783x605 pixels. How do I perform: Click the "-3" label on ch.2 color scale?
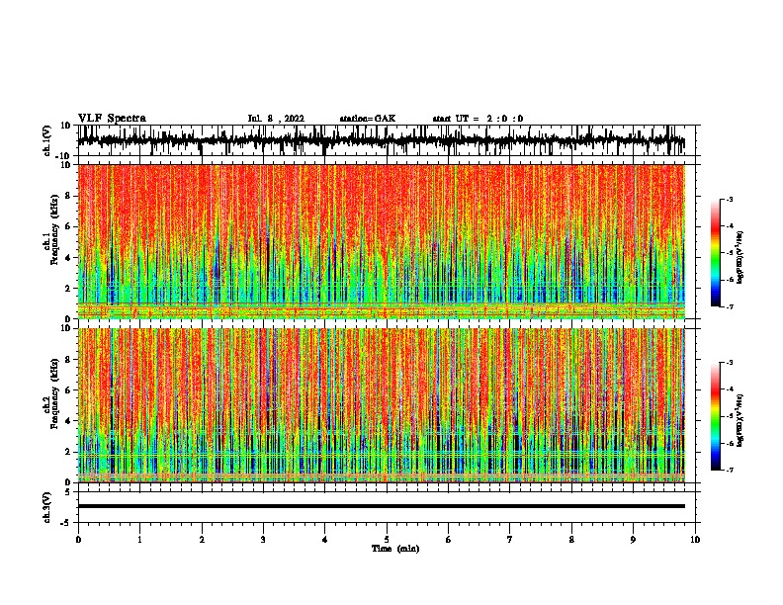(729, 363)
